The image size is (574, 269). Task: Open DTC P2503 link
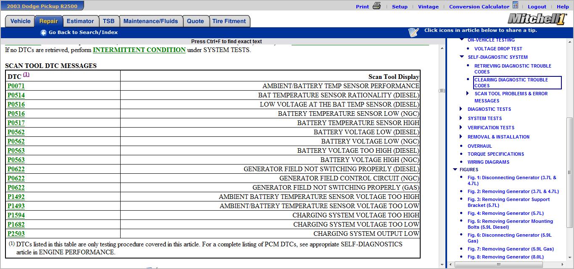point(16,234)
